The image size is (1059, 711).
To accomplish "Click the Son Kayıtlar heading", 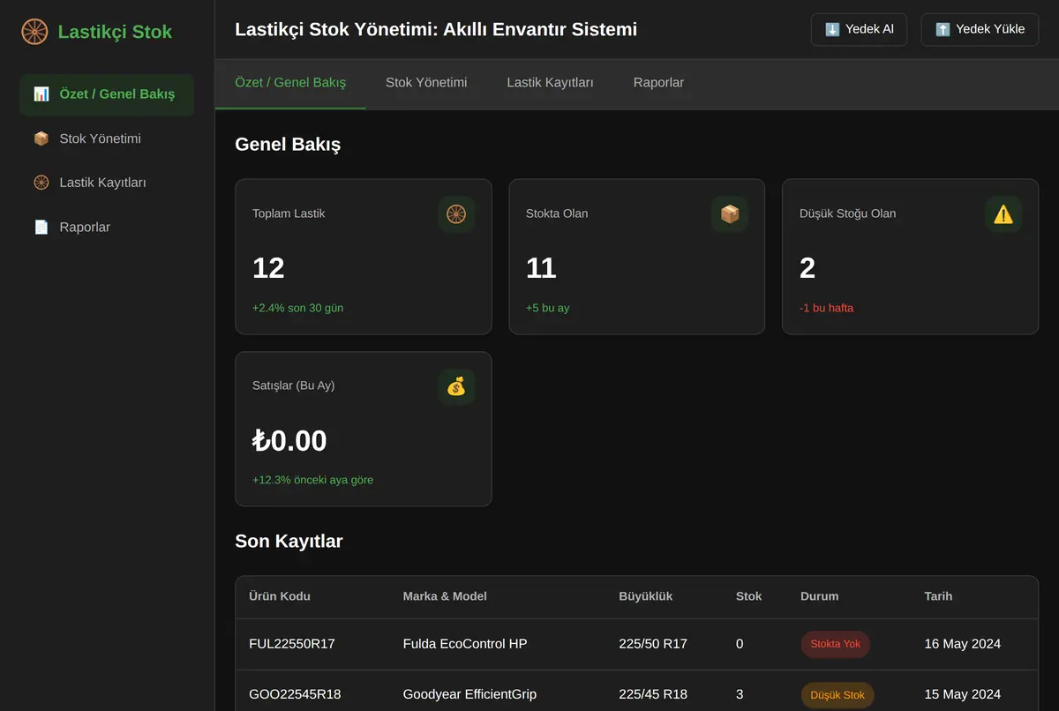I will 289,542.
